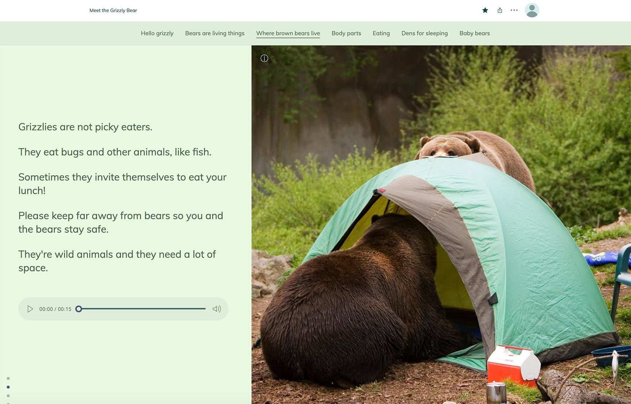The height and width of the screenshot is (404, 631).
Task: Open sharing options from the share control
Action: (500, 10)
